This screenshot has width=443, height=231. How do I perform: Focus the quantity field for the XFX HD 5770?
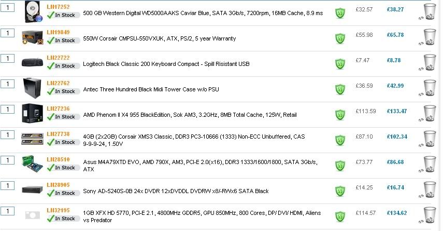[7, 211]
